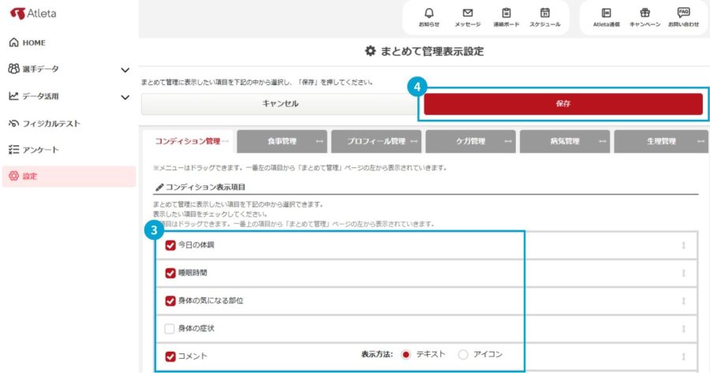Select the アイコン display radio button
Screen dimensions: 710x373
click(463, 354)
